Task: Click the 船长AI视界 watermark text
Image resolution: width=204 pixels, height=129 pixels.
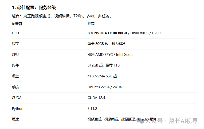Action: coord(183,121)
